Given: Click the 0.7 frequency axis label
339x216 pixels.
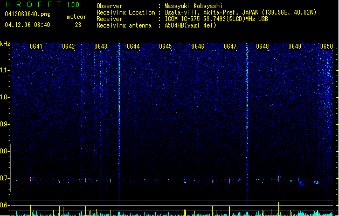Looking at the screenshot, I should tap(4, 178).
